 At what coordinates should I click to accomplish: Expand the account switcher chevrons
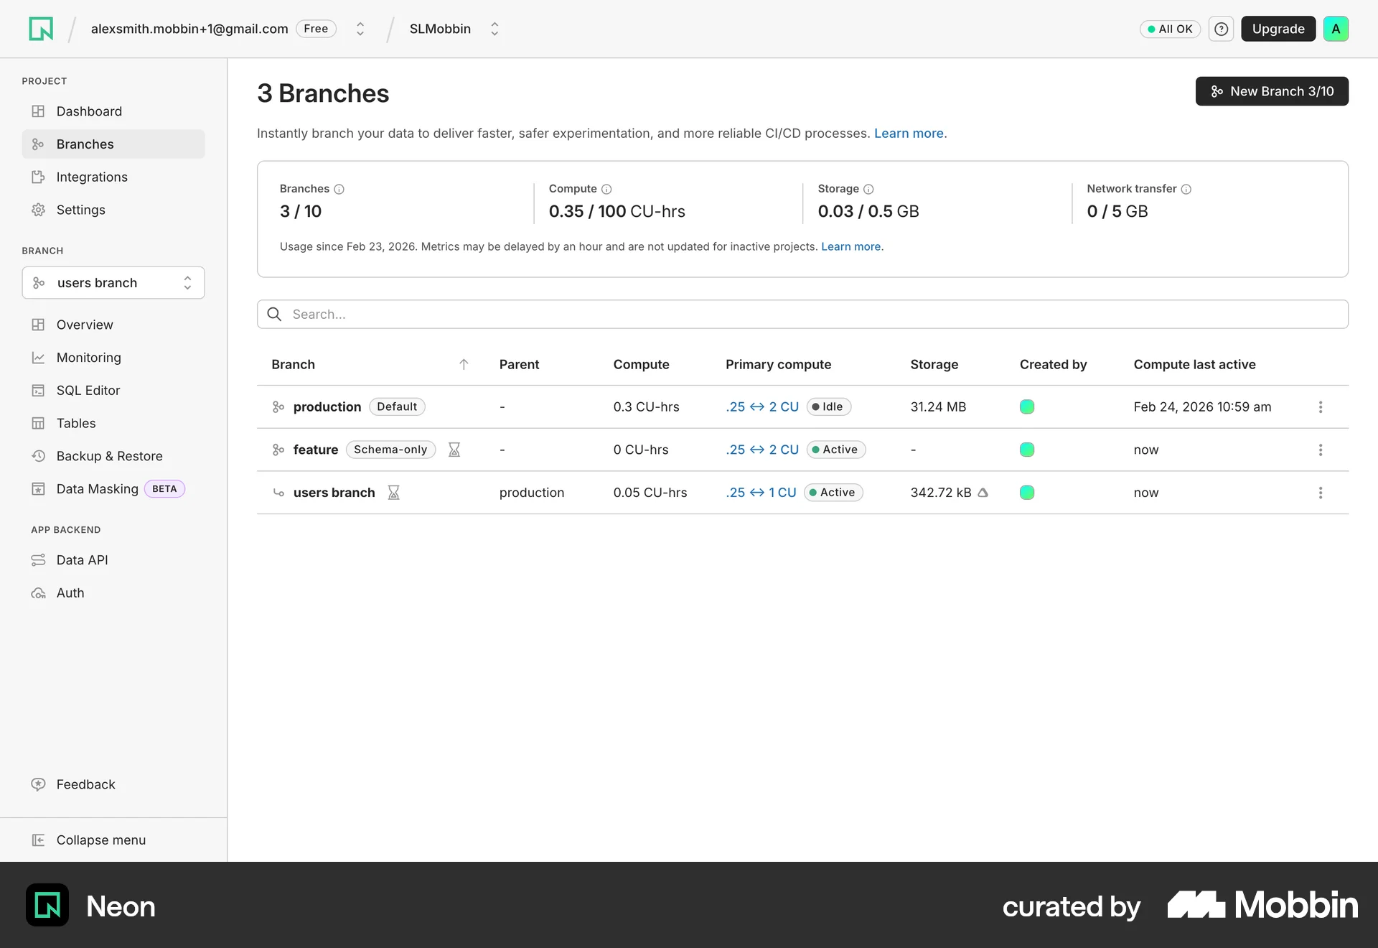tap(360, 29)
